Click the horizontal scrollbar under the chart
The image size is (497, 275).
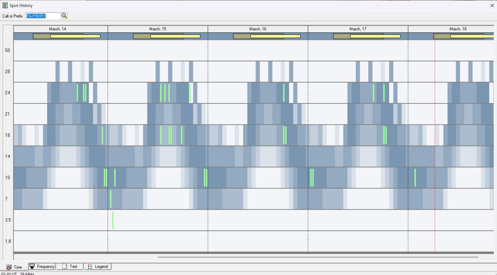coord(318,257)
